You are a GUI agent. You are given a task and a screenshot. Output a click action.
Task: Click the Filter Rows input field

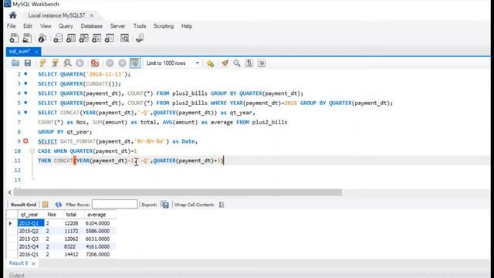click(115, 204)
